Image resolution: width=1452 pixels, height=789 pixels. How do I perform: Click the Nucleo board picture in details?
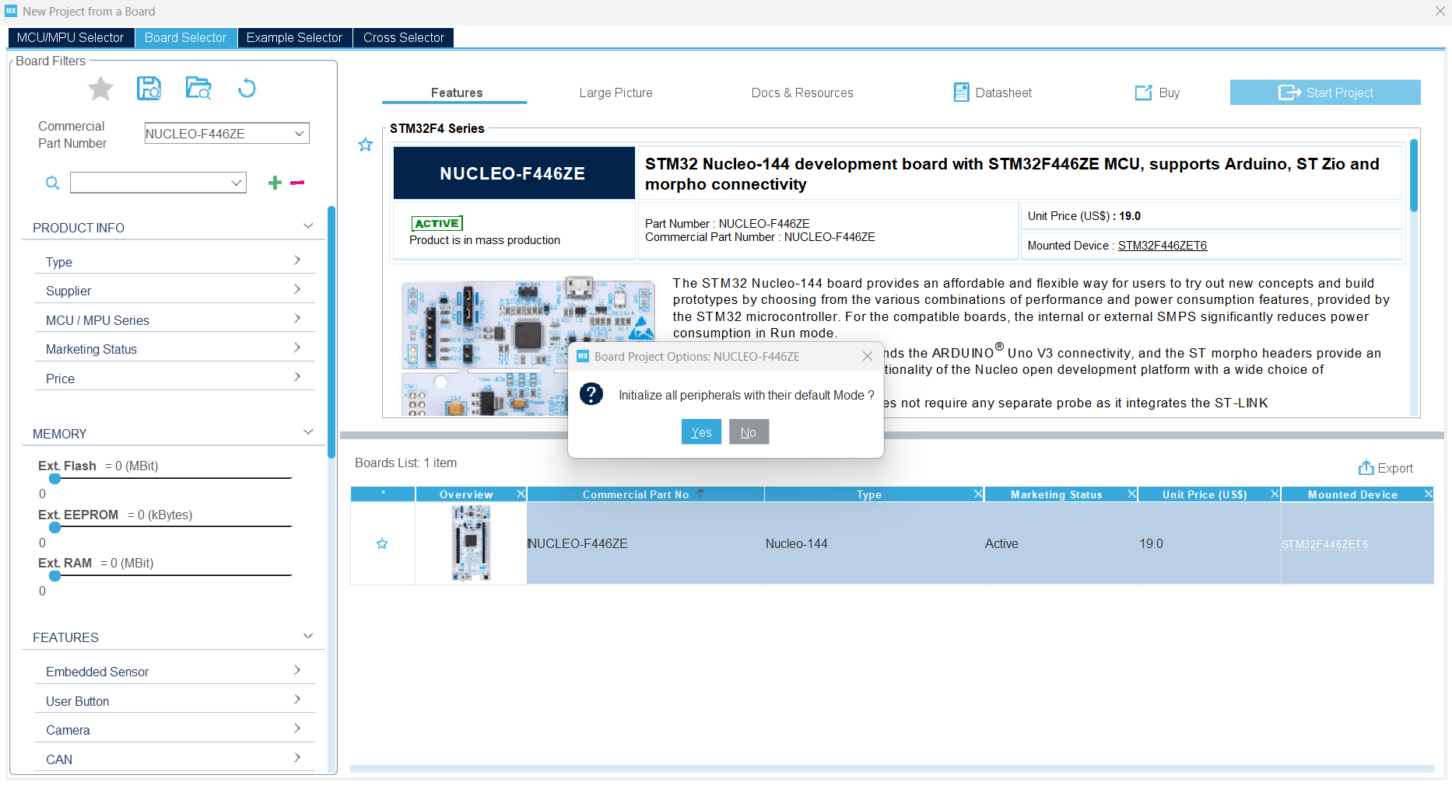pos(528,347)
